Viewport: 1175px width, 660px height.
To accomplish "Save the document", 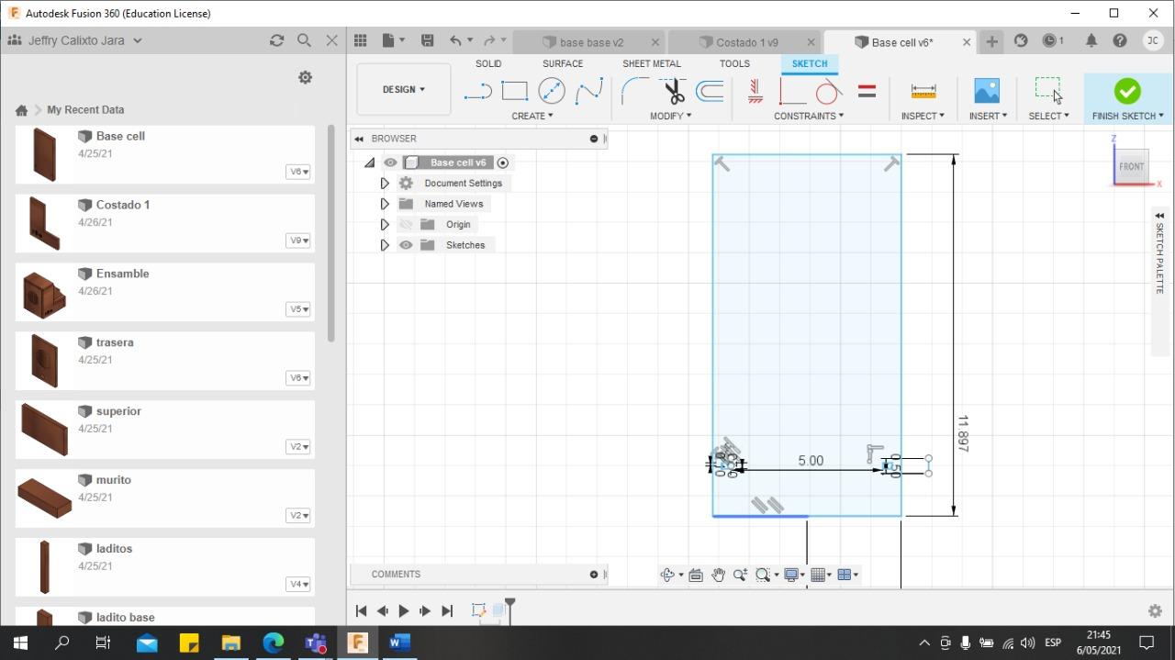I will pos(428,40).
